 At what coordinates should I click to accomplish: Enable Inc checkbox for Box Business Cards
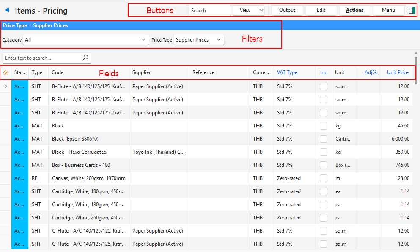click(x=324, y=165)
